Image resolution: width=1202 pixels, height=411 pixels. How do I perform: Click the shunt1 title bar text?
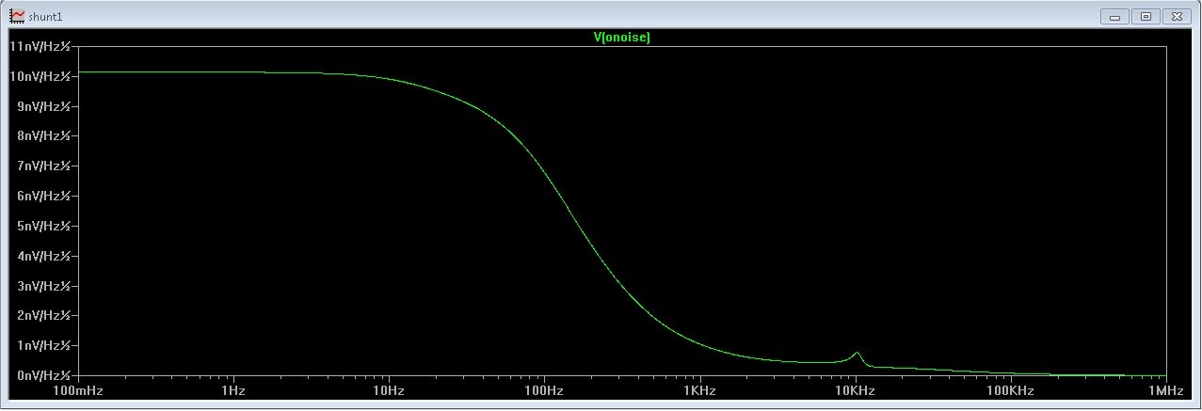pos(45,17)
